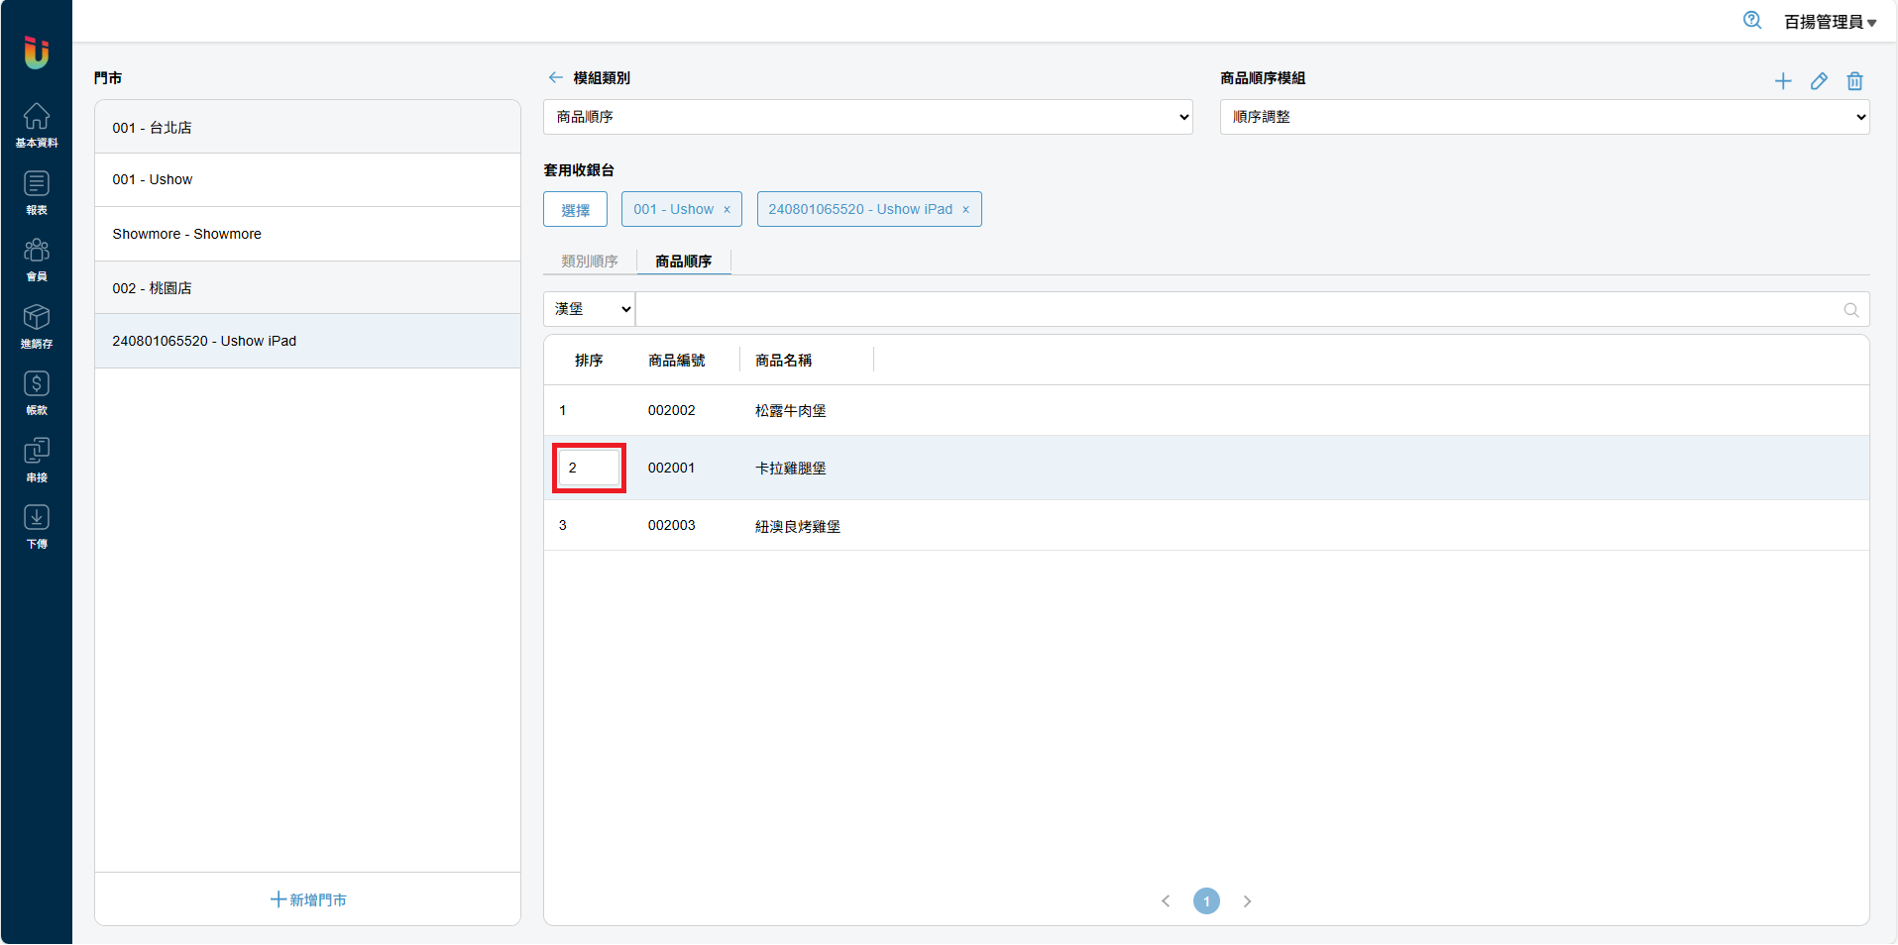The image size is (1898, 945).
Task: Click the trash delete module icon
Action: [1854, 81]
